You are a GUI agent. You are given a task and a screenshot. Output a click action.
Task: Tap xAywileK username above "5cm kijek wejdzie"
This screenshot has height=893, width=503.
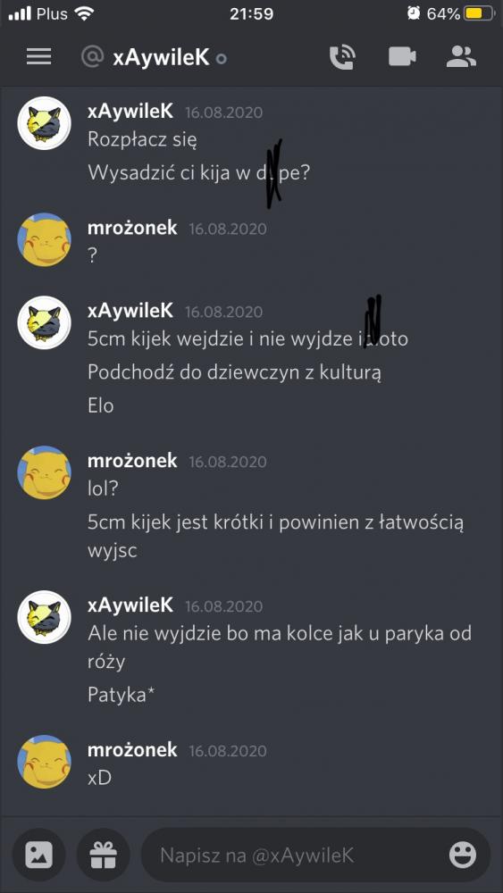click(x=130, y=311)
